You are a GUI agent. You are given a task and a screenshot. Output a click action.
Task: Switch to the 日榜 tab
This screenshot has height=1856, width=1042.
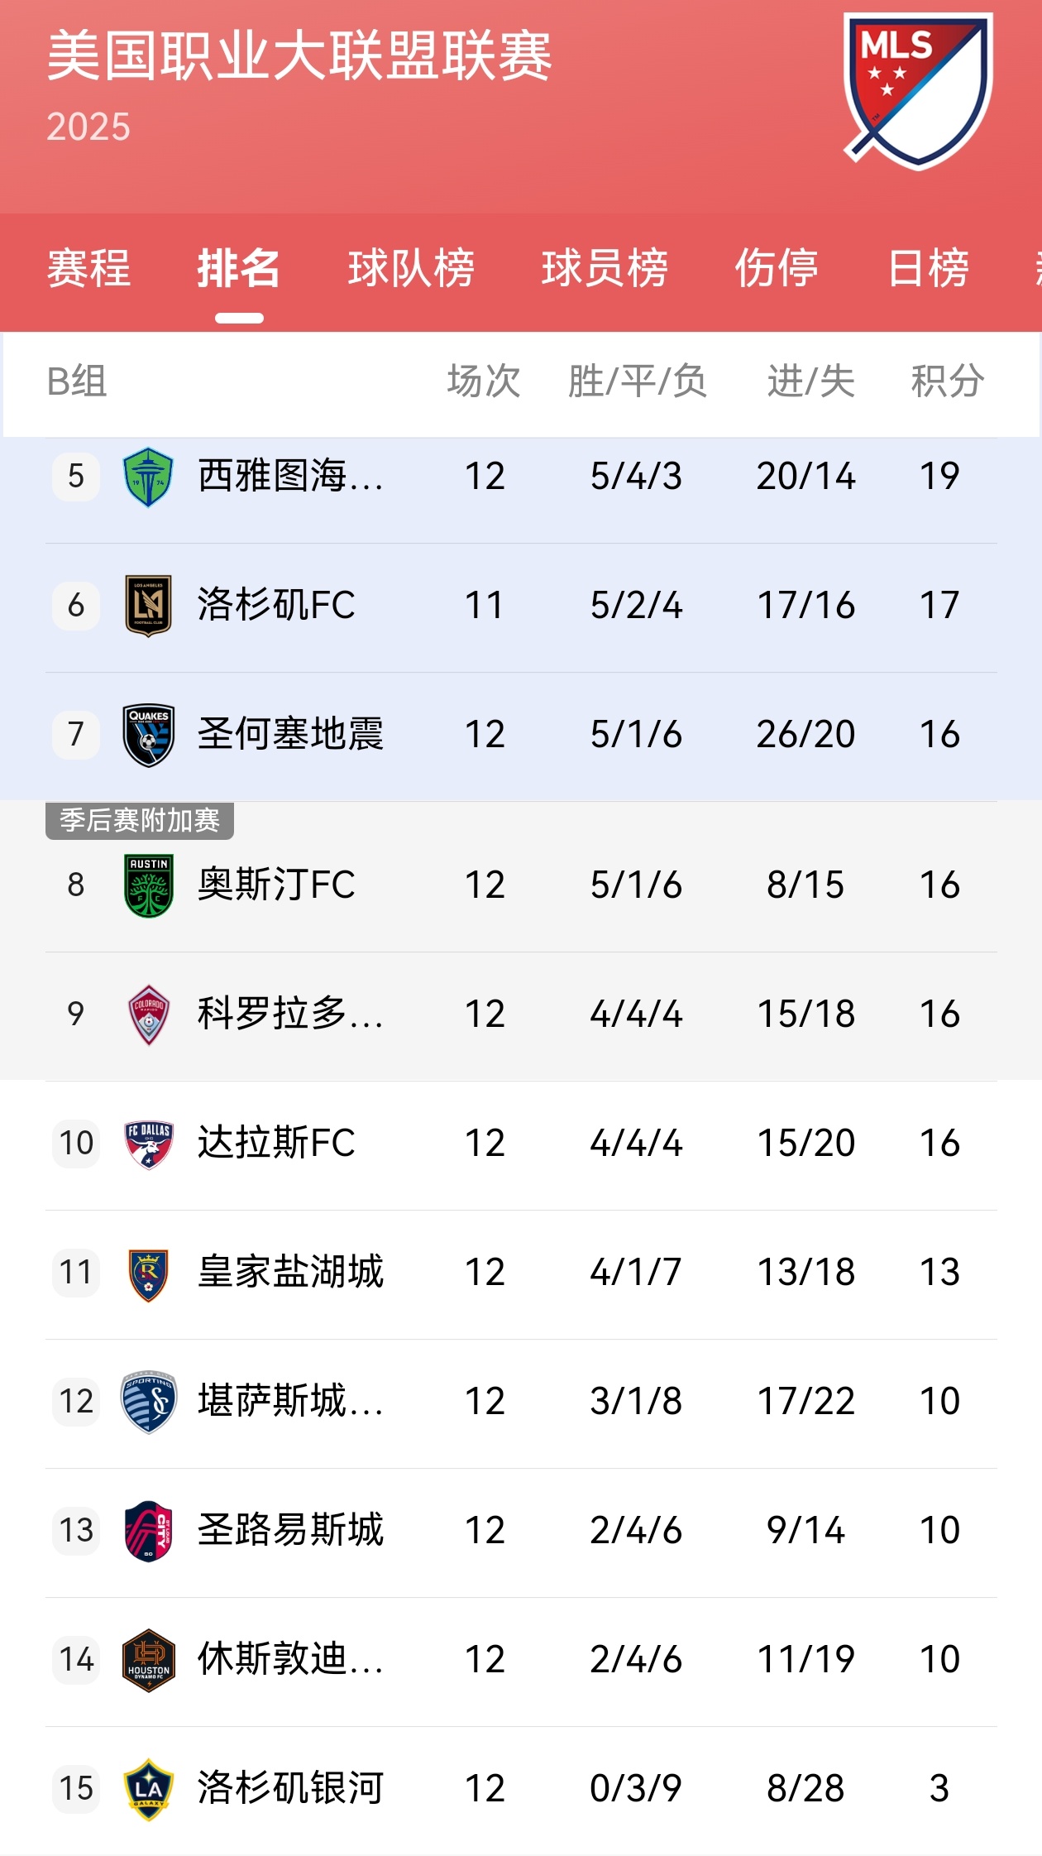click(x=928, y=269)
